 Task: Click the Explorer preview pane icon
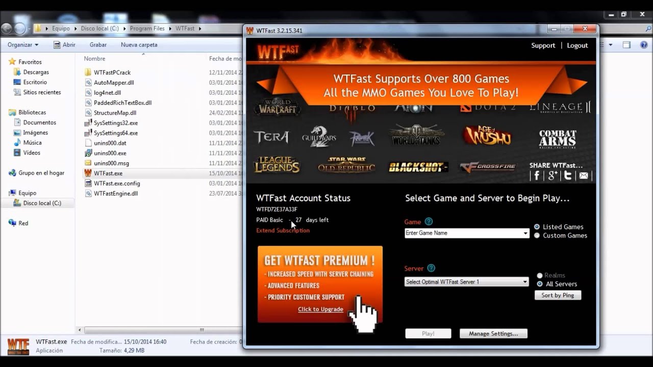coord(626,45)
